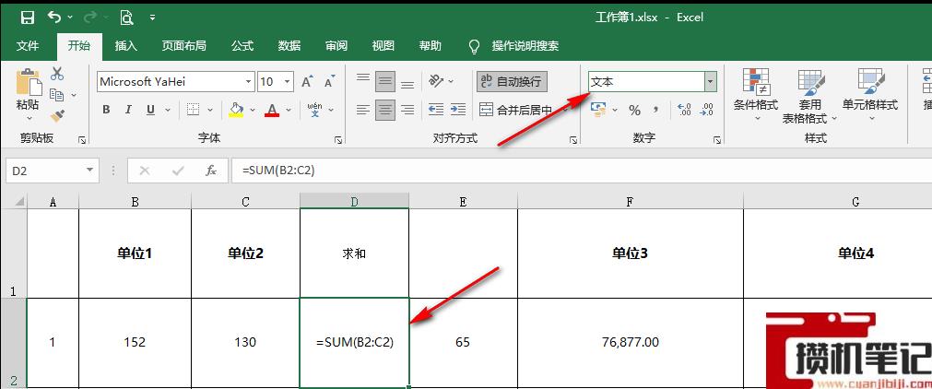
Task: Click the Decrease Font Size icon
Action: click(x=329, y=82)
